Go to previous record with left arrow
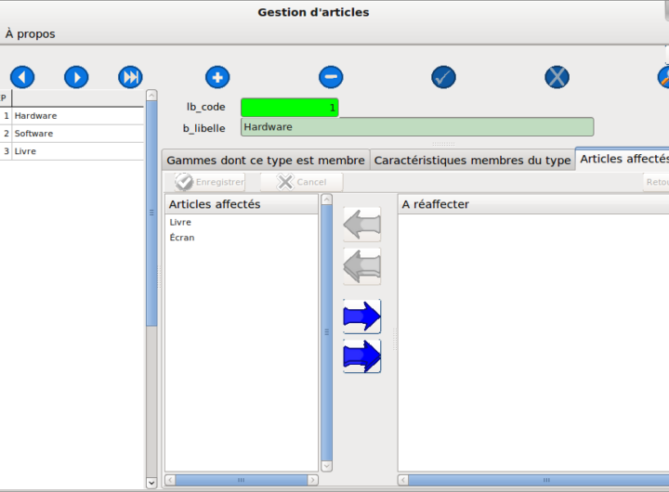The height and width of the screenshot is (492, 669). click(22, 77)
